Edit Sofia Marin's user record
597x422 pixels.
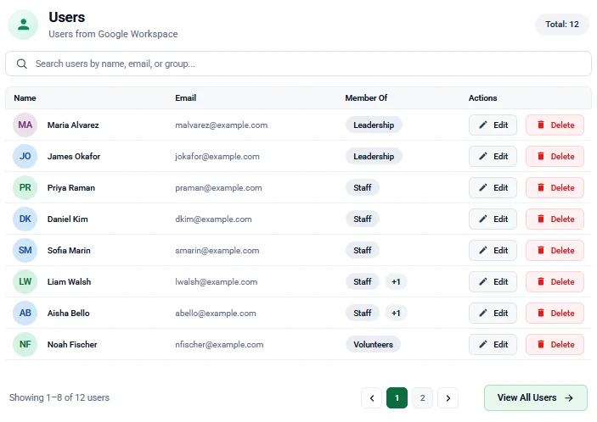click(493, 250)
